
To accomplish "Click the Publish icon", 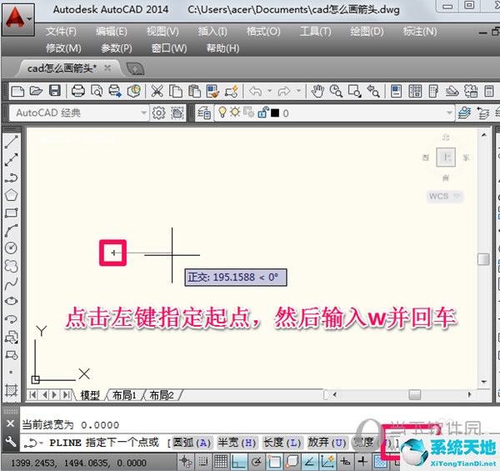I will pyautogui.click(x=115, y=91).
